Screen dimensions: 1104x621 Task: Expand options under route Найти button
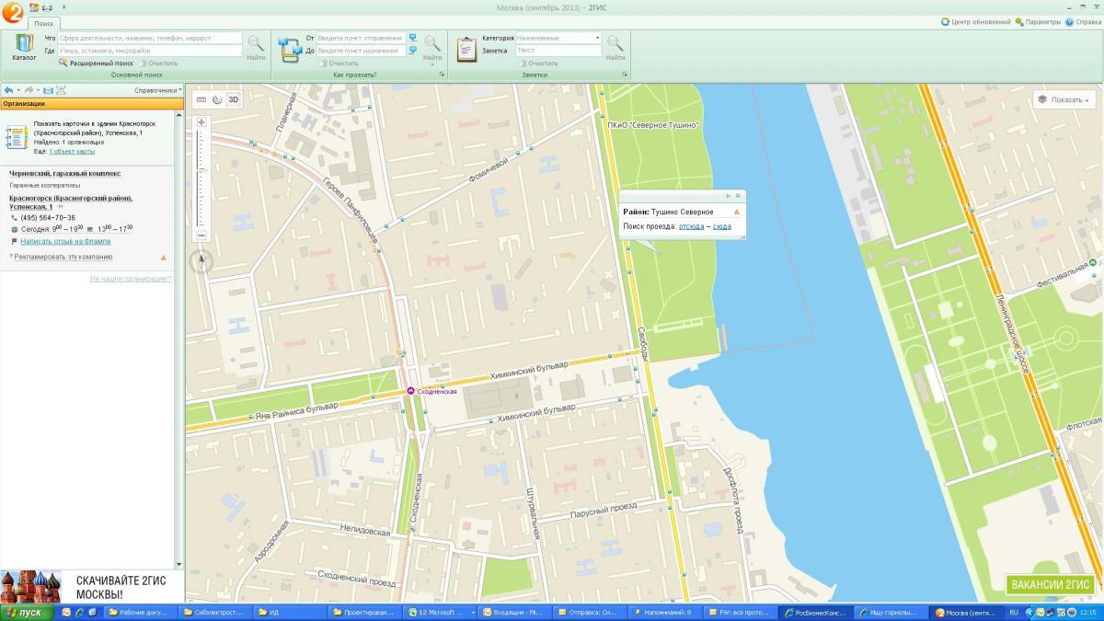click(x=432, y=64)
